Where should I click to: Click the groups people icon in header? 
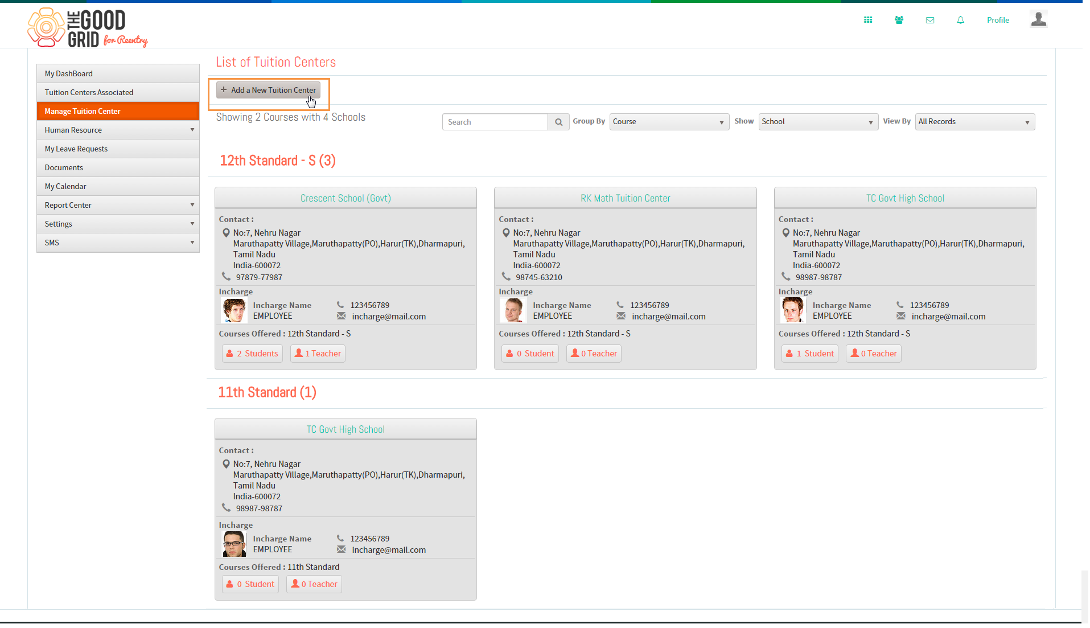click(x=899, y=20)
